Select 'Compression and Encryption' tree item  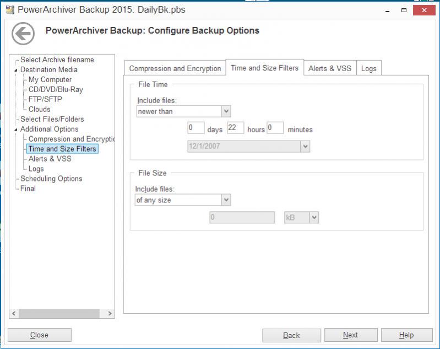tap(72, 139)
